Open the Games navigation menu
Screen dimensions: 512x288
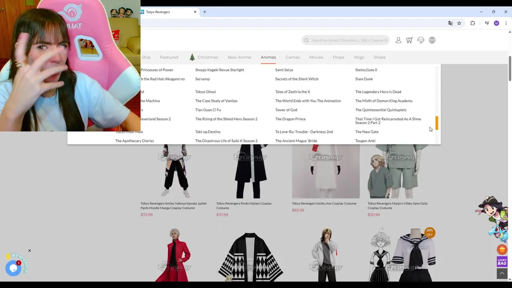point(292,57)
